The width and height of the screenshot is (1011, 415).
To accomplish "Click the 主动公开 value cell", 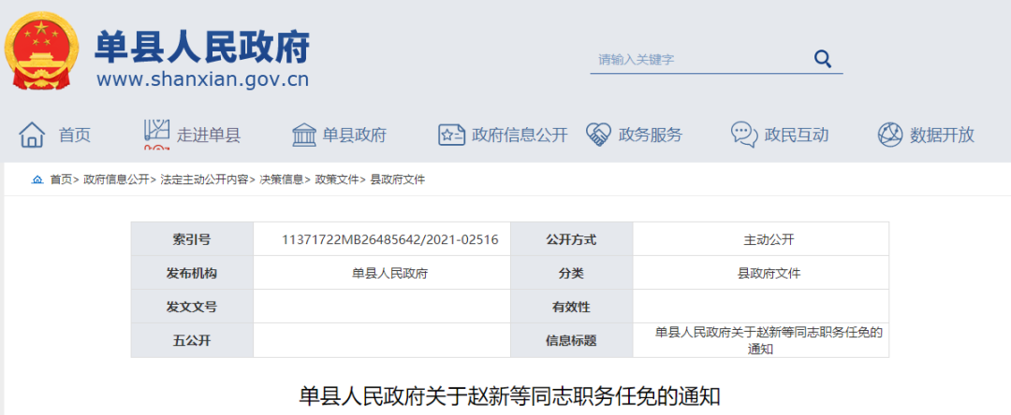I will (761, 239).
